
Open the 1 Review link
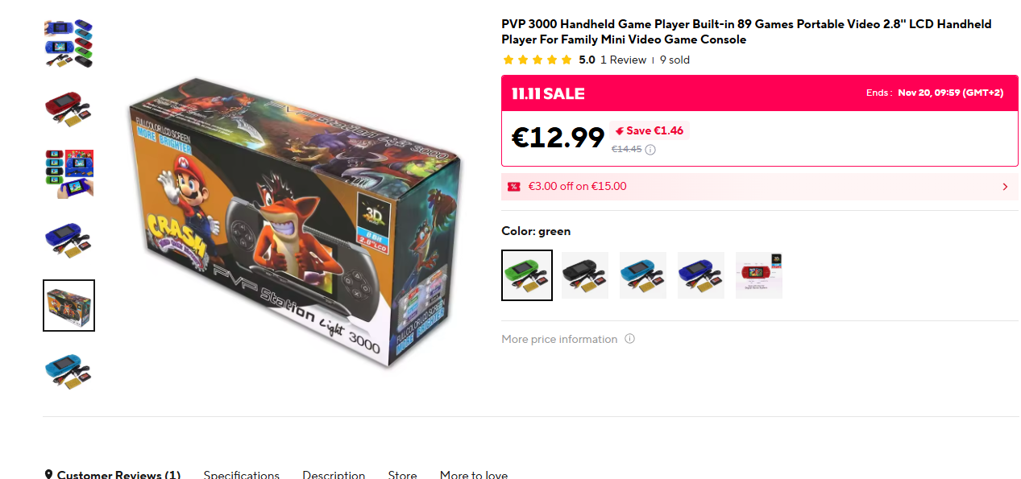coord(623,60)
